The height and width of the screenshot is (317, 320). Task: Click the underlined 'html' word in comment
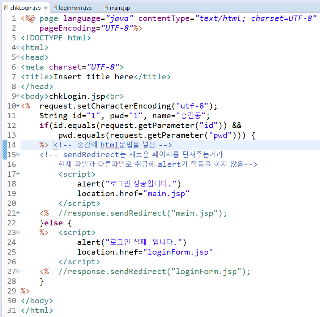pyautogui.click(x=110, y=145)
